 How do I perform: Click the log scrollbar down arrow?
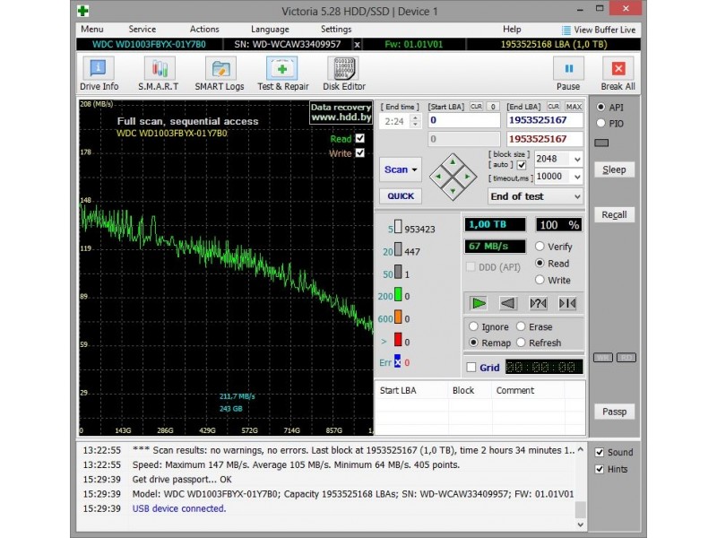coord(580,525)
